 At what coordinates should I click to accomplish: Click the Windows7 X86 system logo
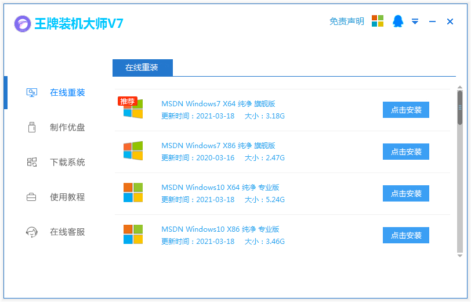133,150
